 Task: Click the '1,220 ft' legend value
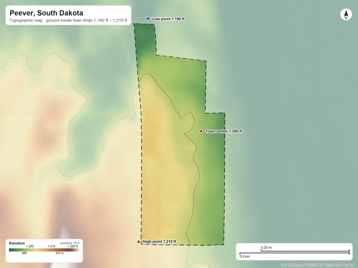[x=72, y=246]
